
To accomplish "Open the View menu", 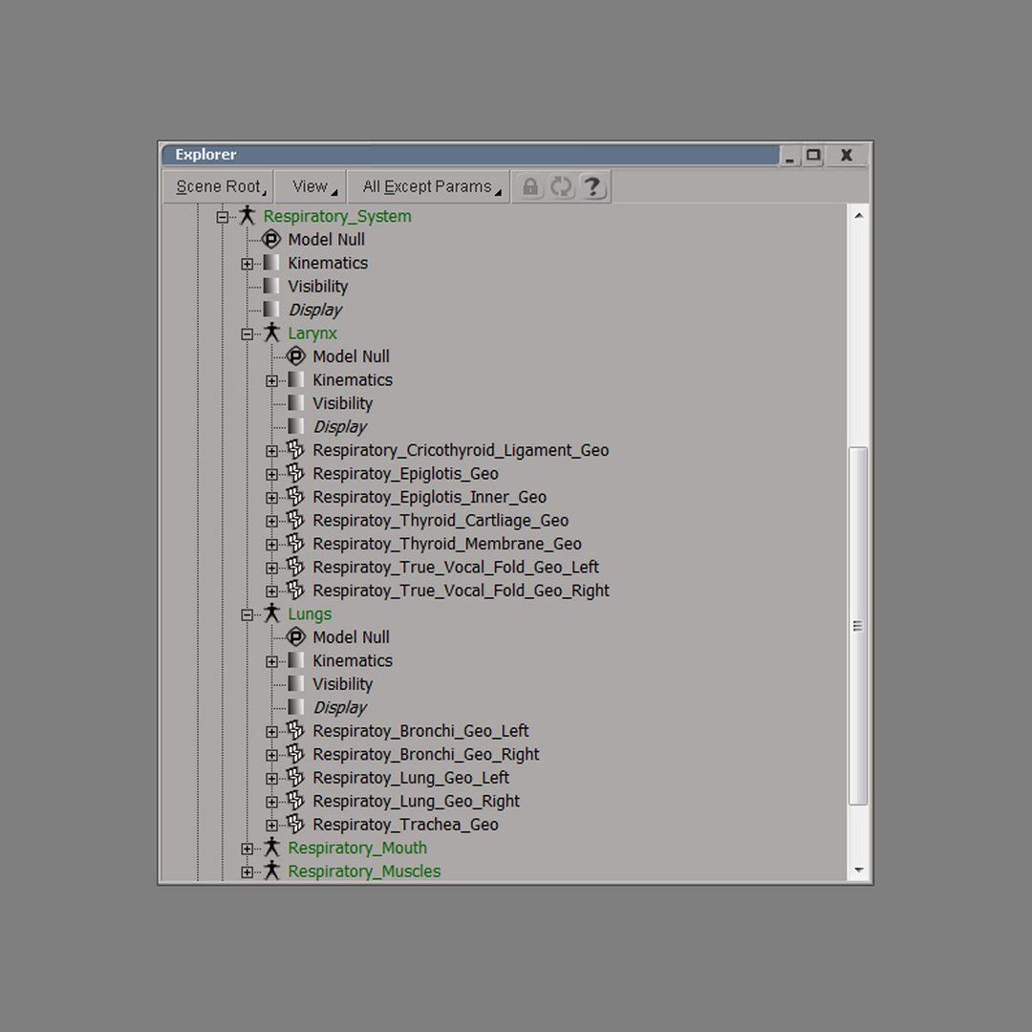I will coord(312,187).
